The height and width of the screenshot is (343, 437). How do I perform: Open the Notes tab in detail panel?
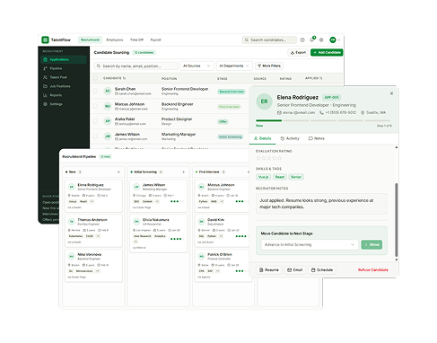pyautogui.click(x=317, y=138)
